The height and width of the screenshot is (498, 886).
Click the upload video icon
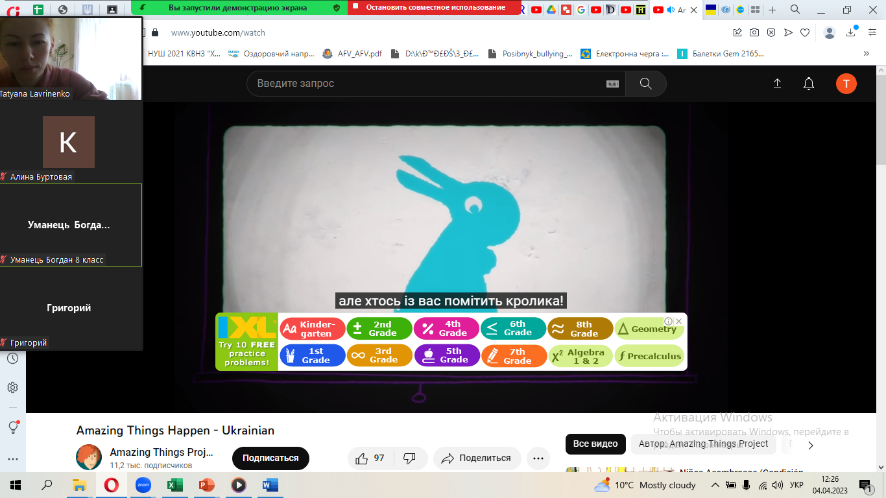[x=777, y=84]
